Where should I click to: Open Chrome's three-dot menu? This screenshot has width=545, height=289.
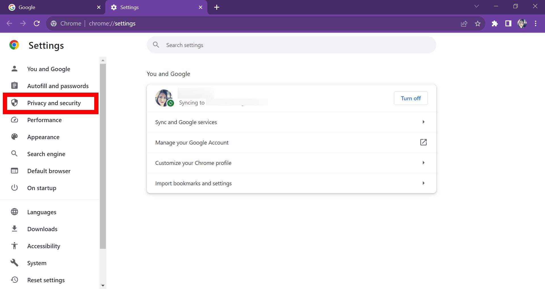[x=536, y=24]
